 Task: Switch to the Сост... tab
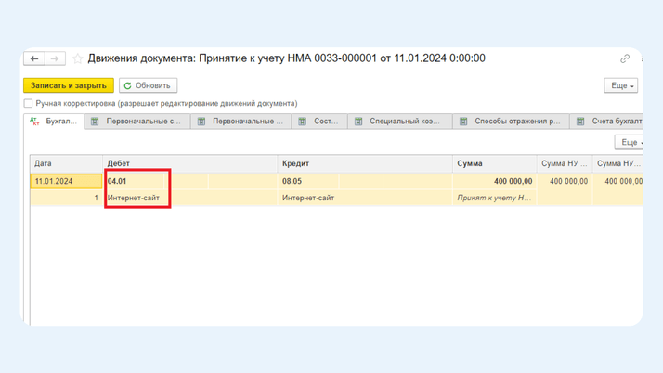(319, 122)
